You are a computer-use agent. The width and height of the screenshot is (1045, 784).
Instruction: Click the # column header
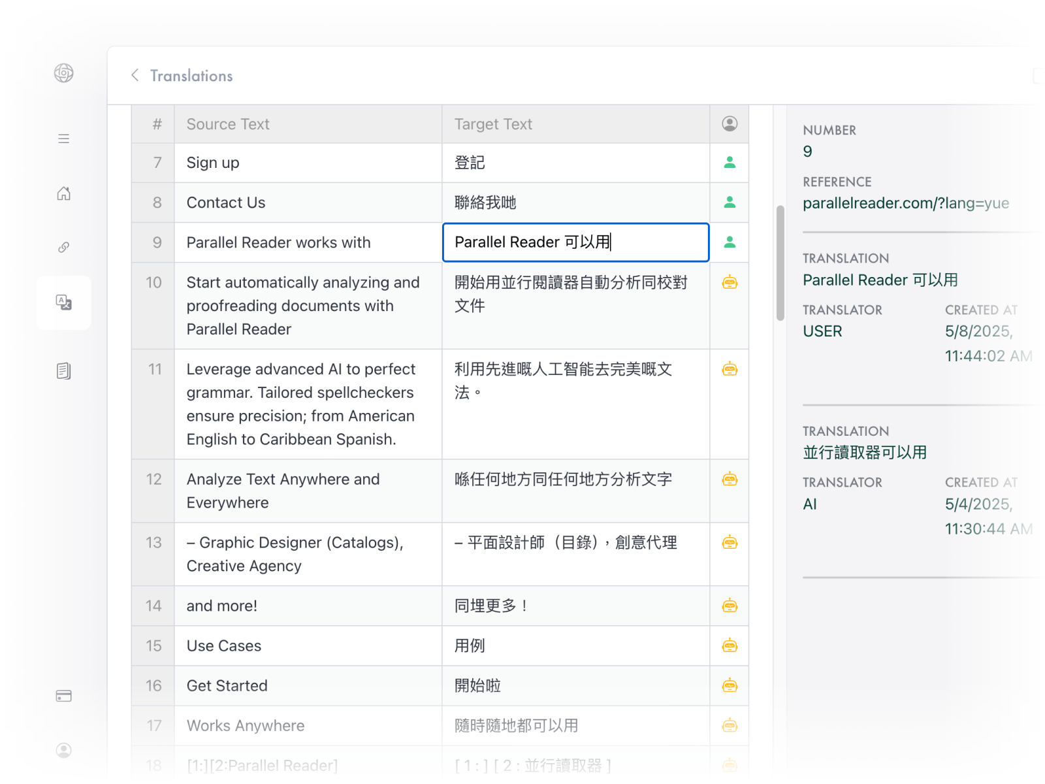[153, 124]
